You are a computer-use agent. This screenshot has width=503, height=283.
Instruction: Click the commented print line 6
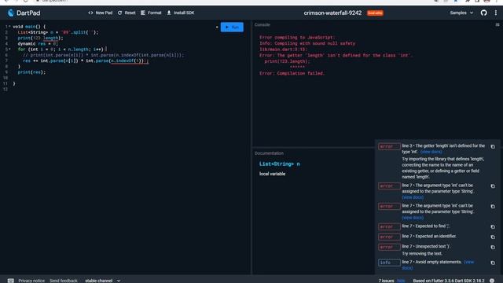click(x=103, y=55)
